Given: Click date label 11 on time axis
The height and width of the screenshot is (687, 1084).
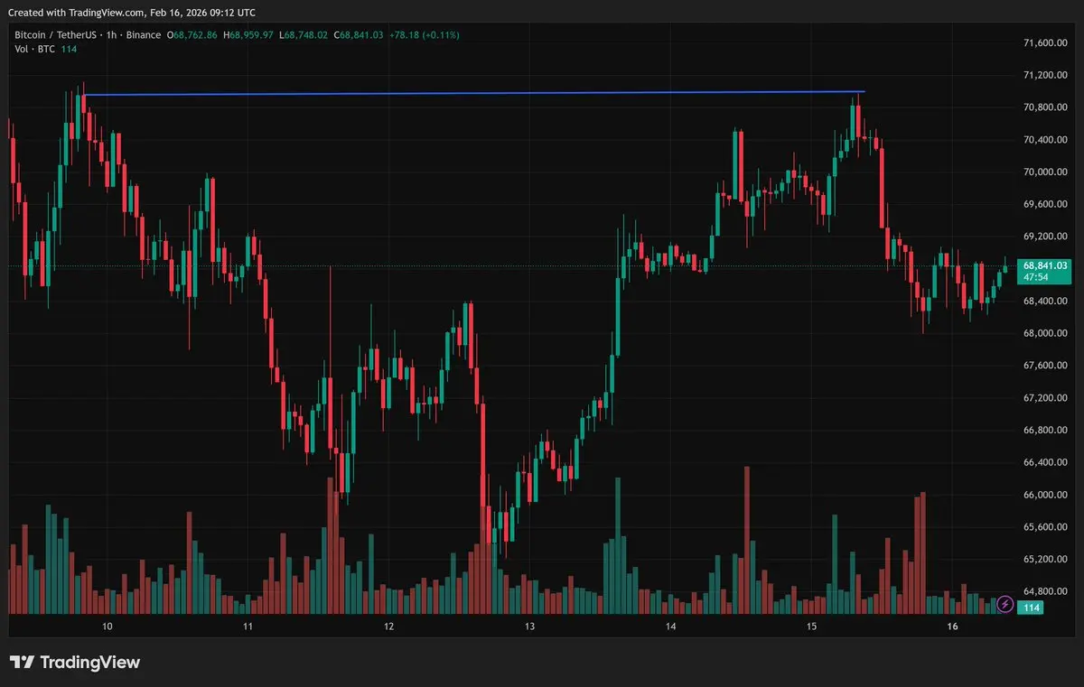Looking at the screenshot, I should (x=248, y=627).
